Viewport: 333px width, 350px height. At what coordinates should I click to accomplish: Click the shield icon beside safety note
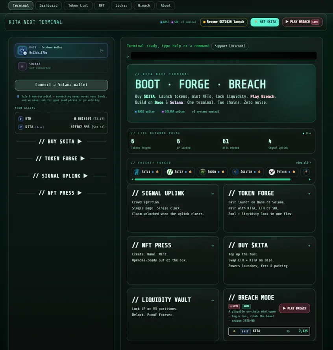pos(18,97)
